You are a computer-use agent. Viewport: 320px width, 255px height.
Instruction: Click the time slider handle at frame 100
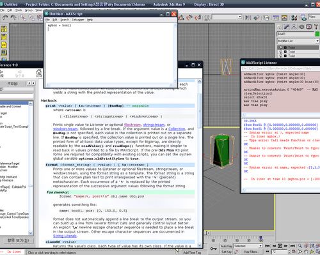(x=260, y=238)
